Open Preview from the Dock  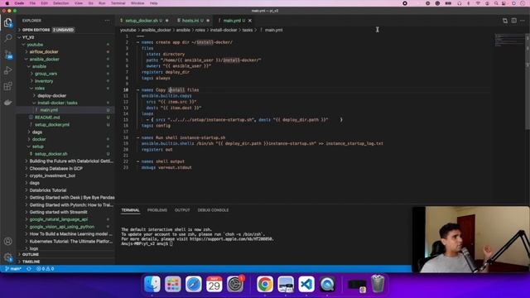[286, 284]
